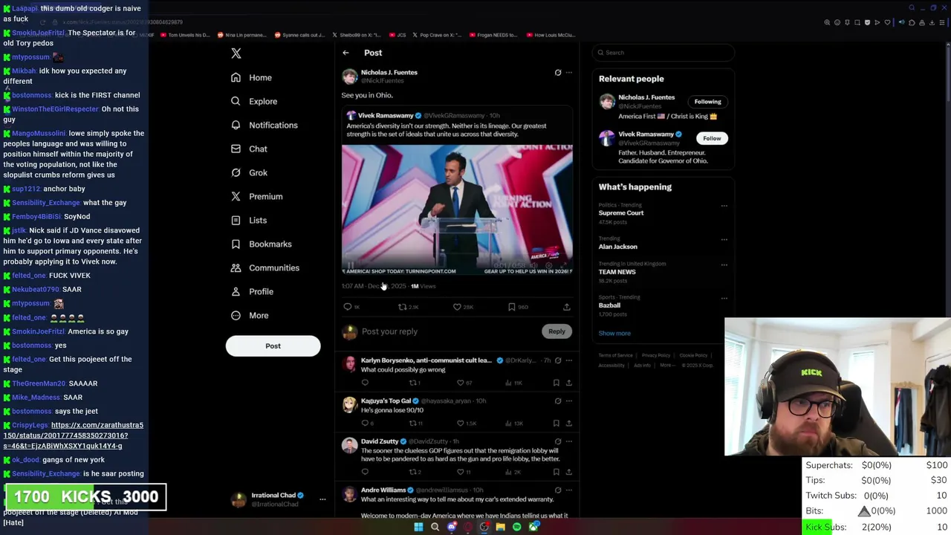Click the X logo in sidebar

point(236,53)
